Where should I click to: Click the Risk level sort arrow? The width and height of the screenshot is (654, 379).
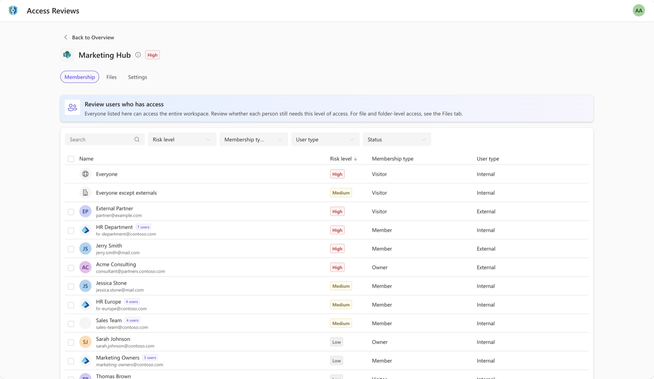(356, 159)
